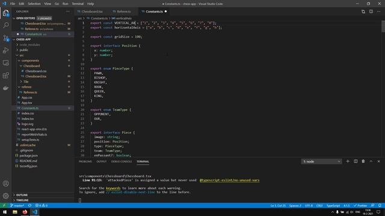The image size is (385, 216).
Task: Open the Manage gear menu
Action: click(x=5, y=196)
